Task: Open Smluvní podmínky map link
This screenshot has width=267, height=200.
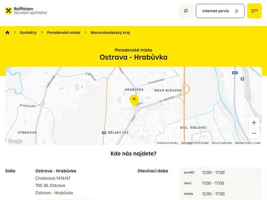Action: click(222, 143)
